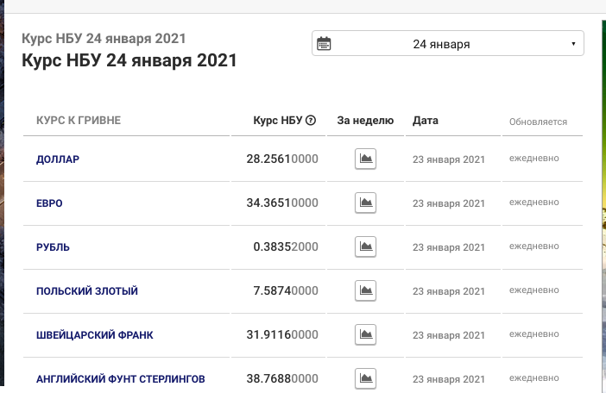
Task: Open the 24 января date selector field
Action: pyautogui.click(x=447, y=43)
